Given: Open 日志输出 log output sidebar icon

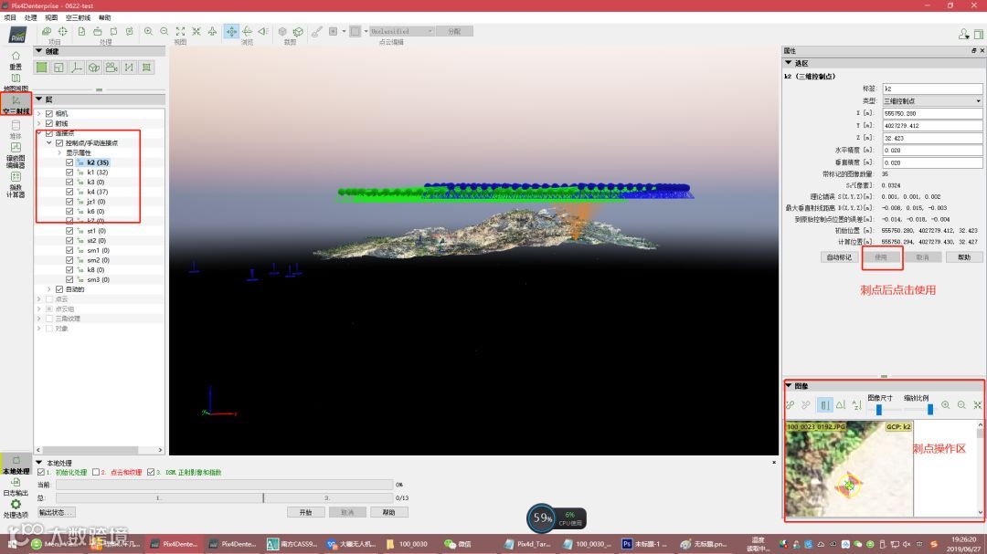Looking at the screenshot, I should (16, 486).
